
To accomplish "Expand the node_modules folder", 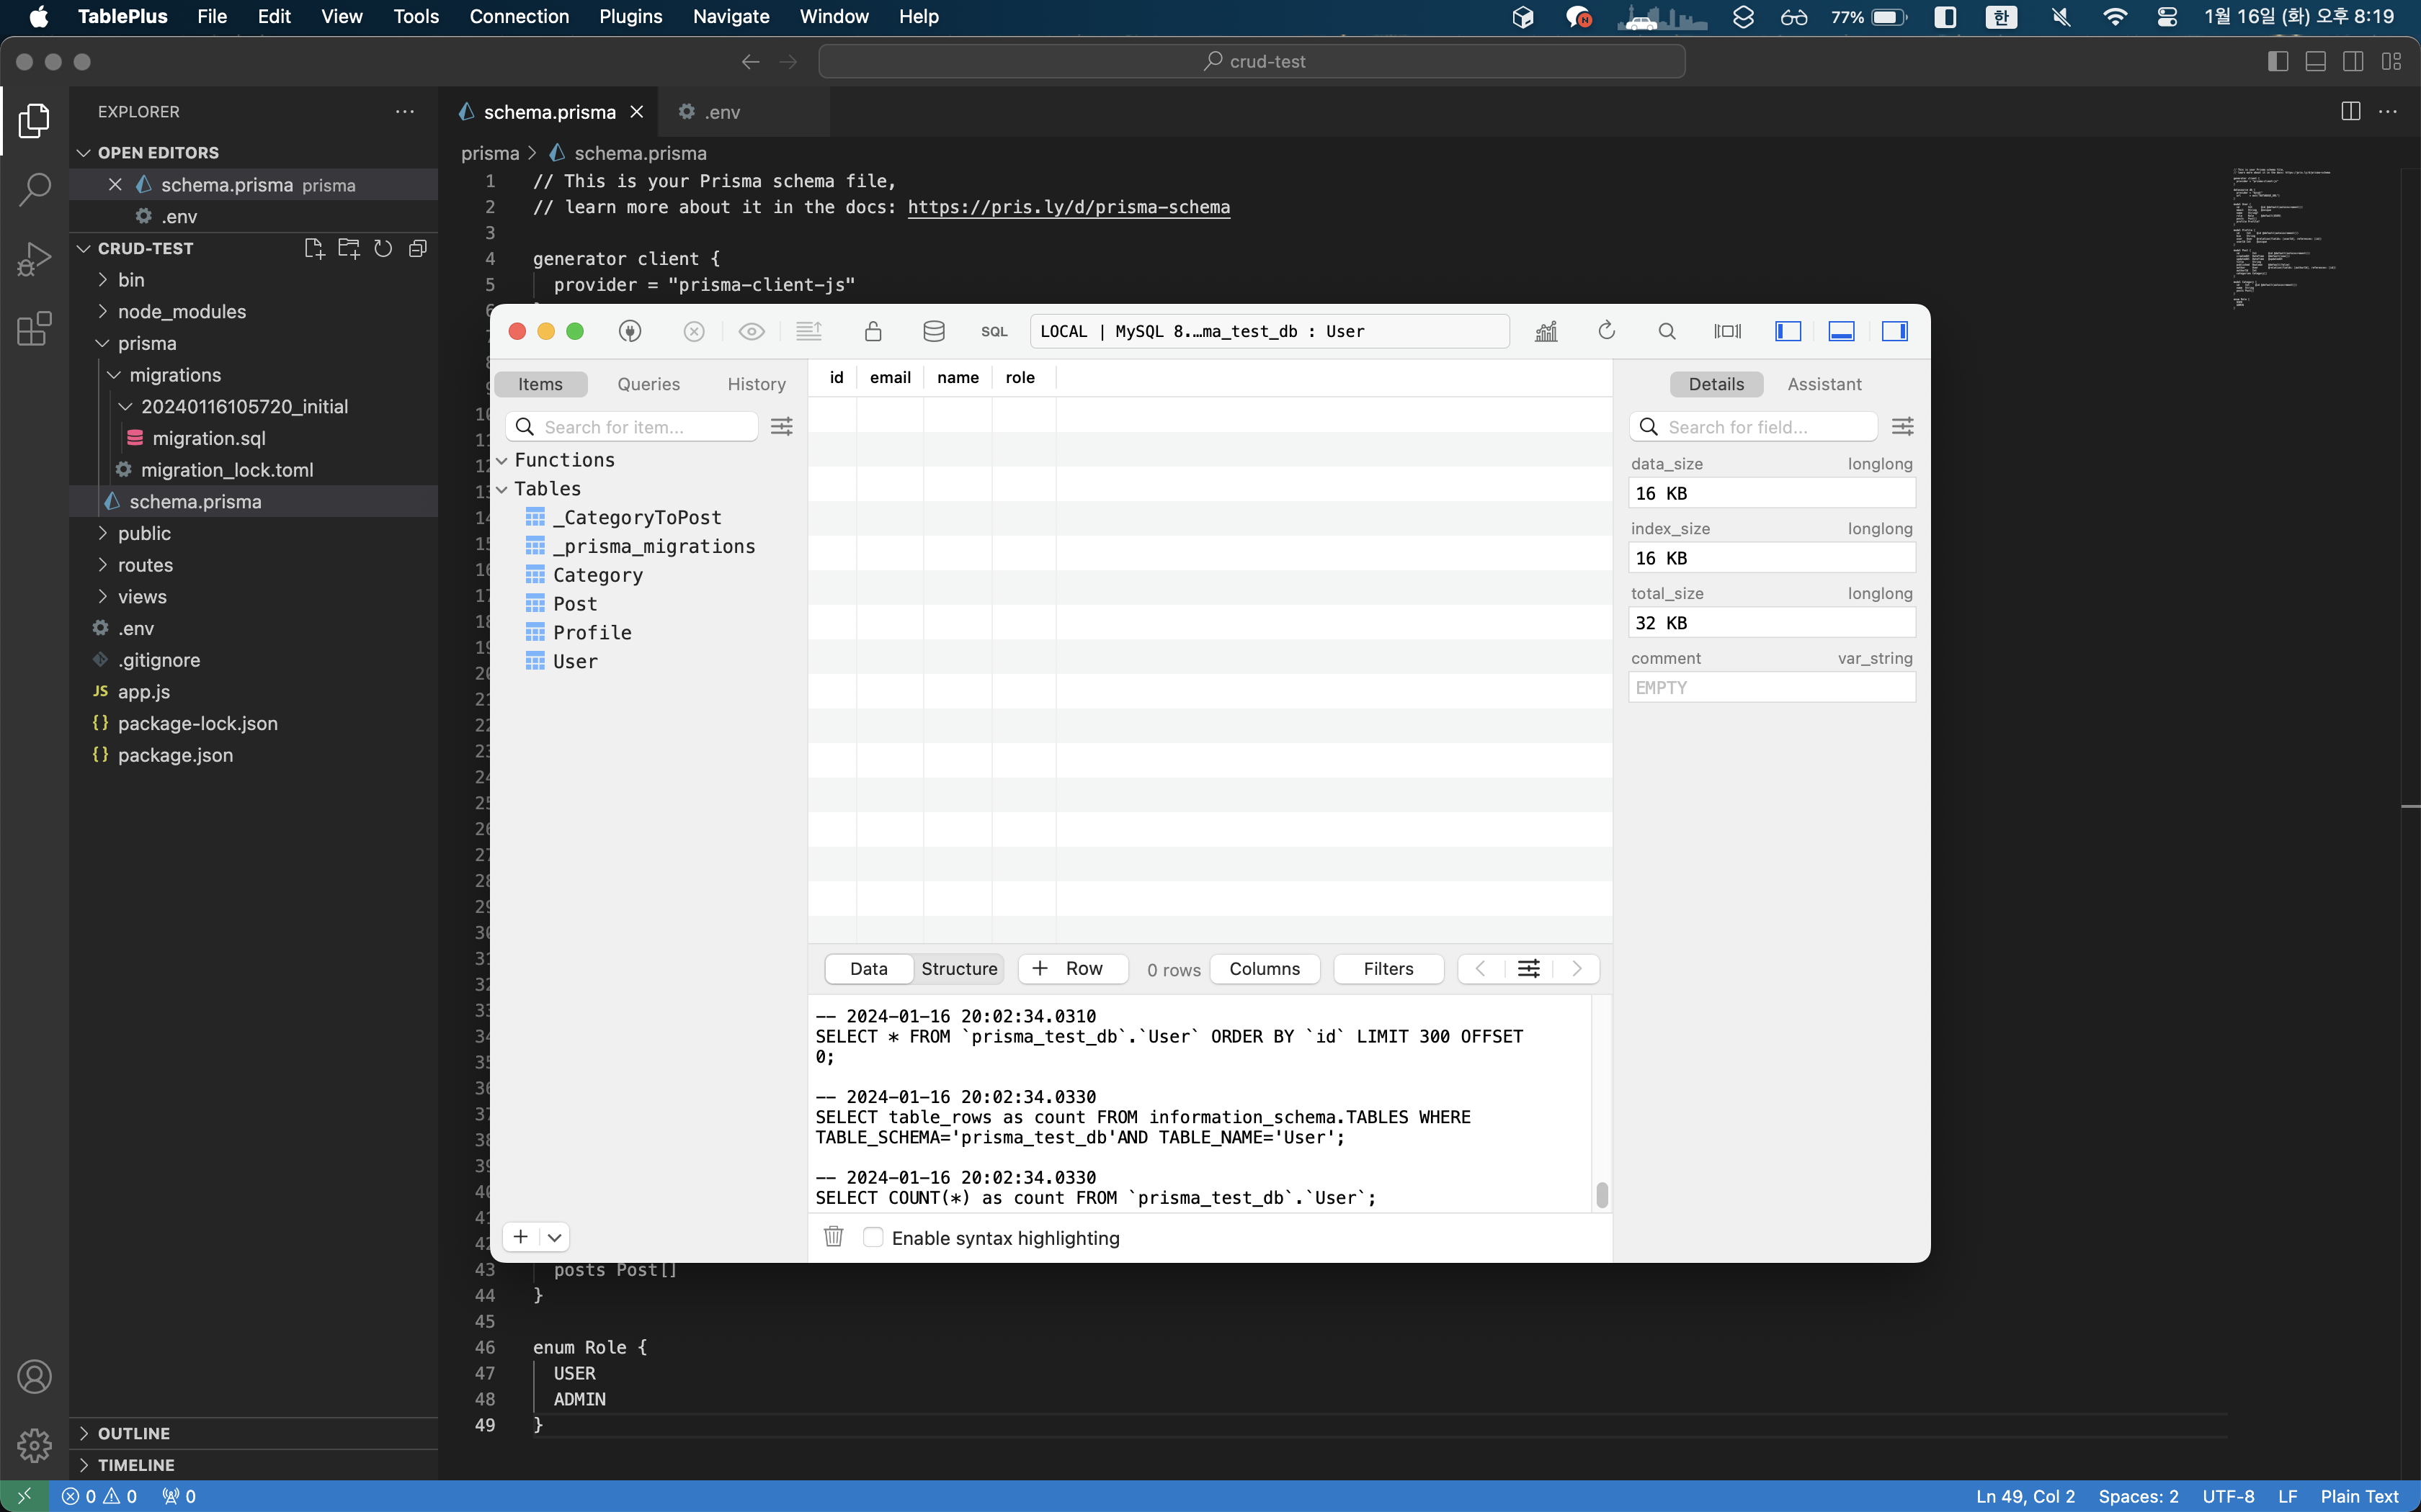I will pyautogui.click(x=181, y=312).
